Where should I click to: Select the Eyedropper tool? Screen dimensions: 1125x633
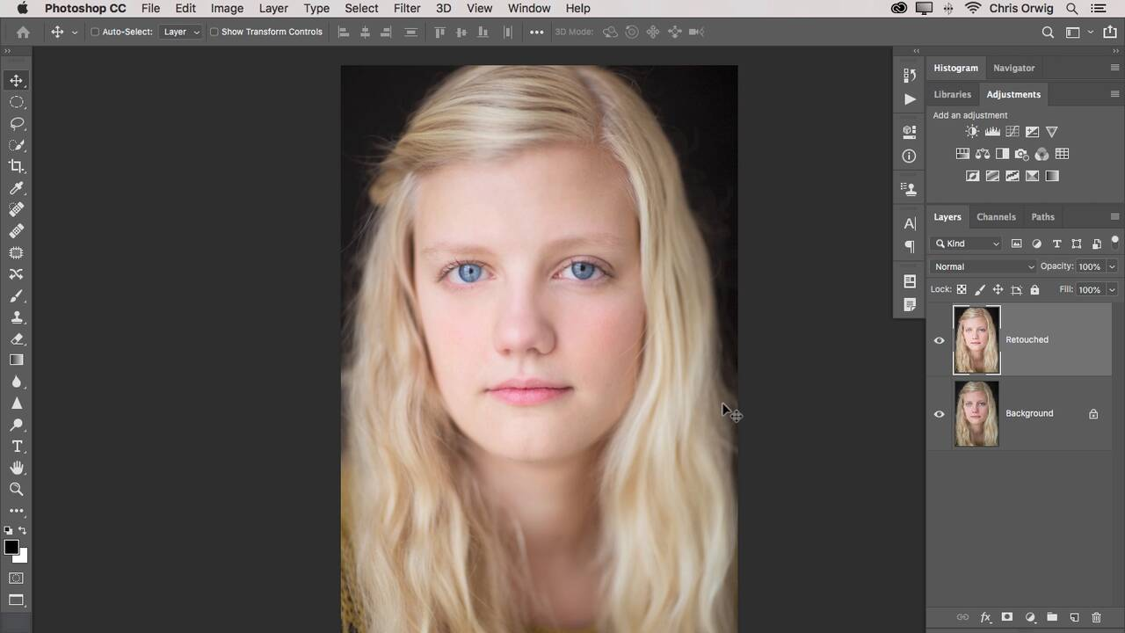click(17, 188)
